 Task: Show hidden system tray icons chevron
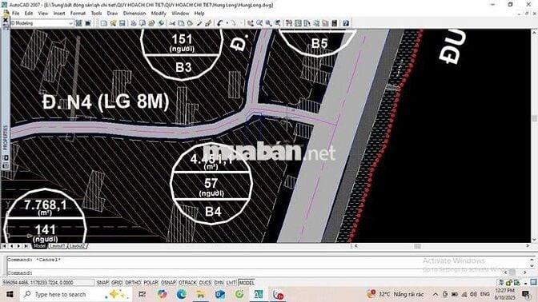pos(435,294)
